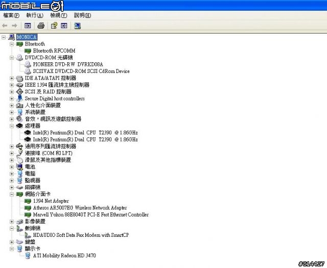Click the 影像裝置 imaging device icon
This screenshot has height=268, width=327.
pyautogui.click(x=19, y=222)
